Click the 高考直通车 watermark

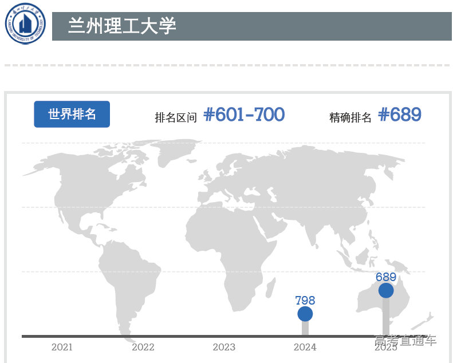[x=405, y=340]
